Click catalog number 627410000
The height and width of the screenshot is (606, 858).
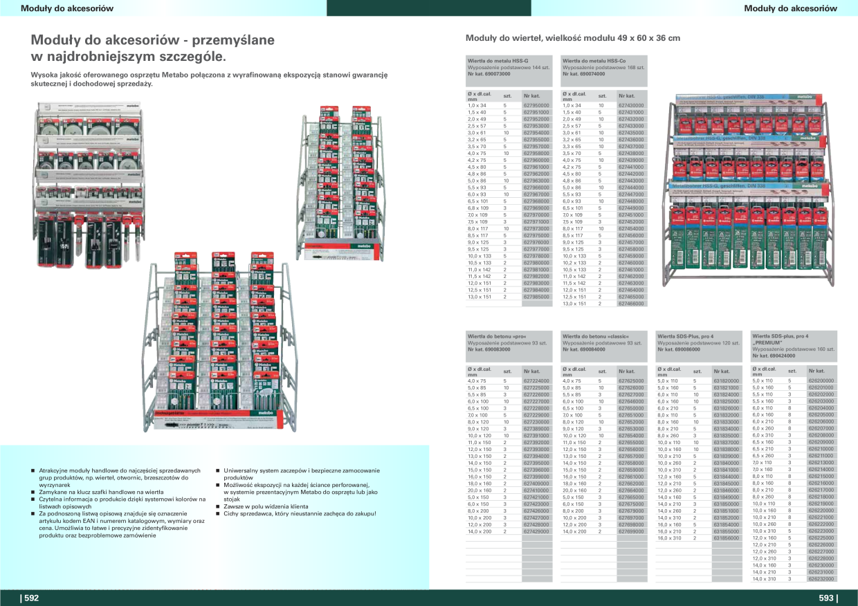click(536, 490)
